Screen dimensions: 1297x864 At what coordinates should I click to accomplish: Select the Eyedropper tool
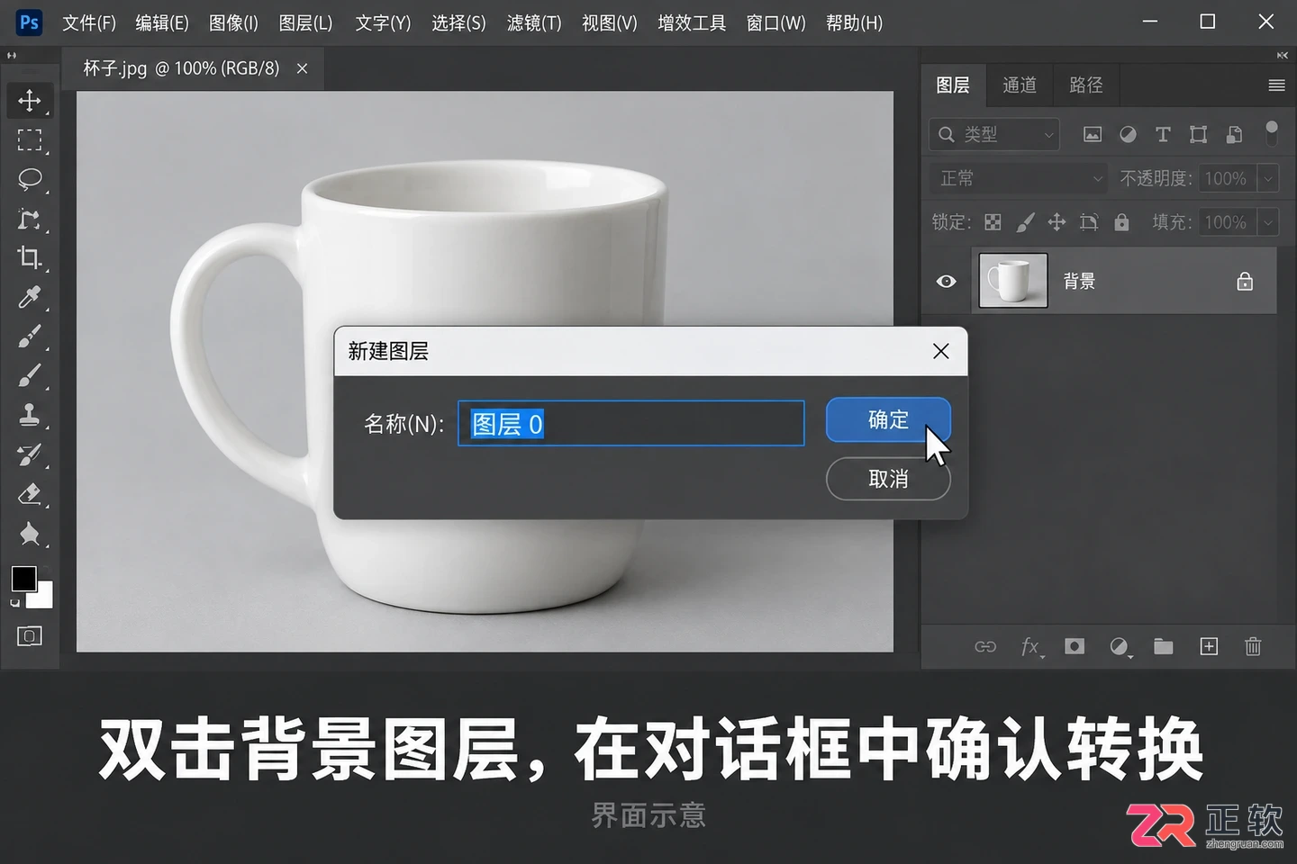(x=29, y=297)
